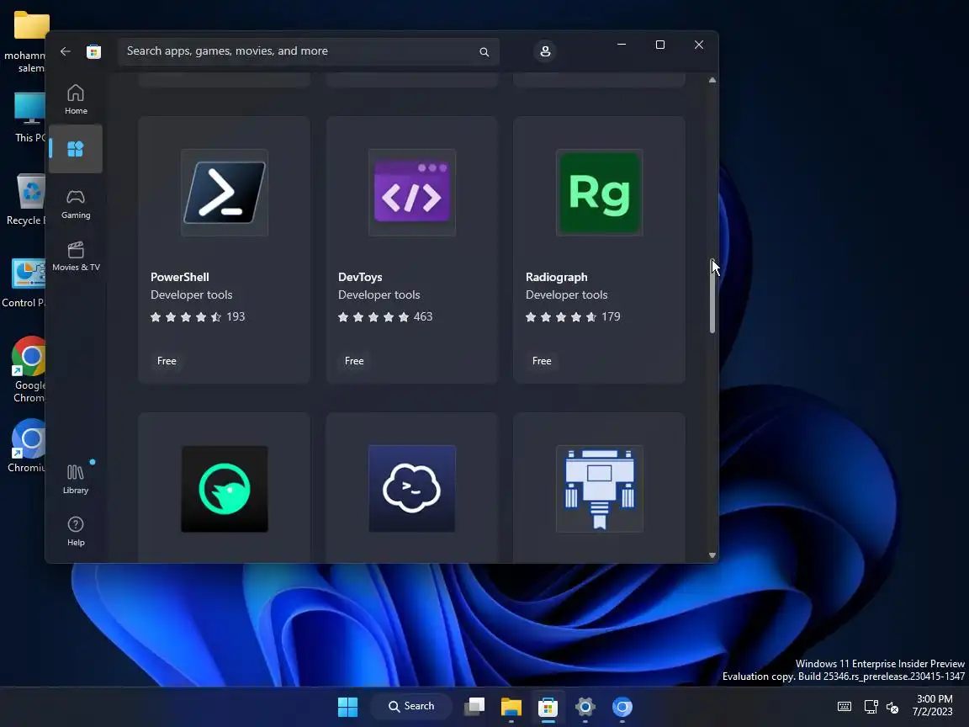This screenshot has width=969, height=727.
Task: Open Help in Store sidebar
Action: click(x=76, y=531)
